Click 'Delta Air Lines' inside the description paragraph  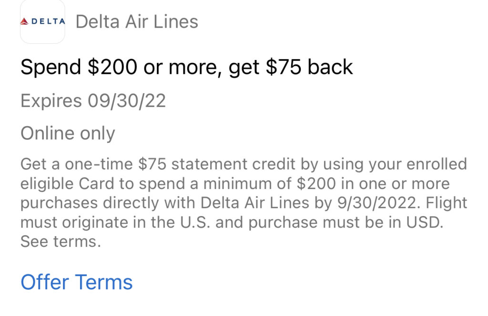click(255, 203)
